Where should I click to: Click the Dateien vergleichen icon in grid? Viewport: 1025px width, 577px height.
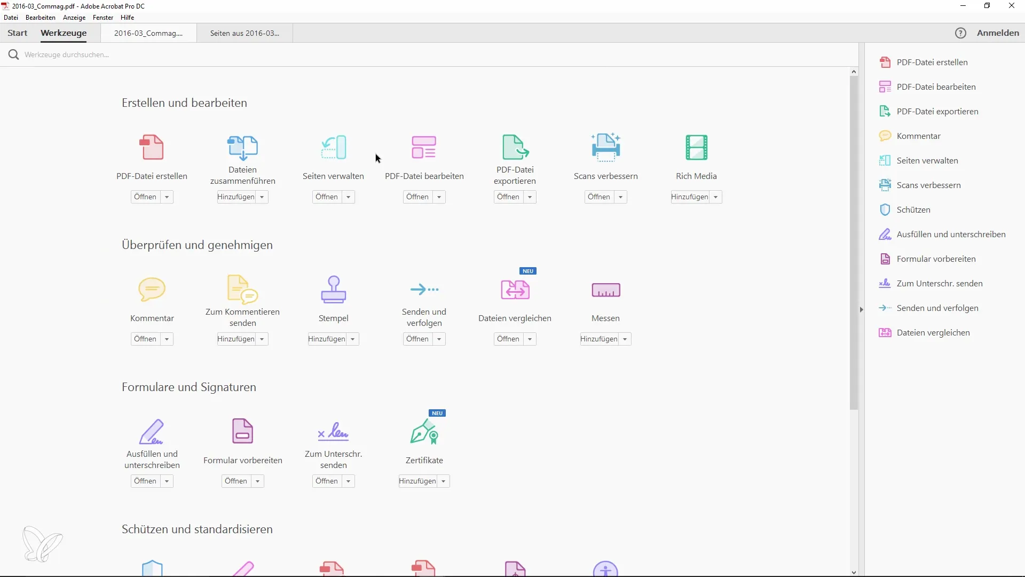515,290
